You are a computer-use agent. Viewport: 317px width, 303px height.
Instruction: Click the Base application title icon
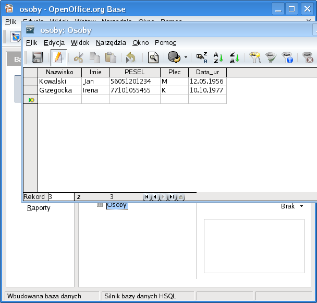click(9, 8)
